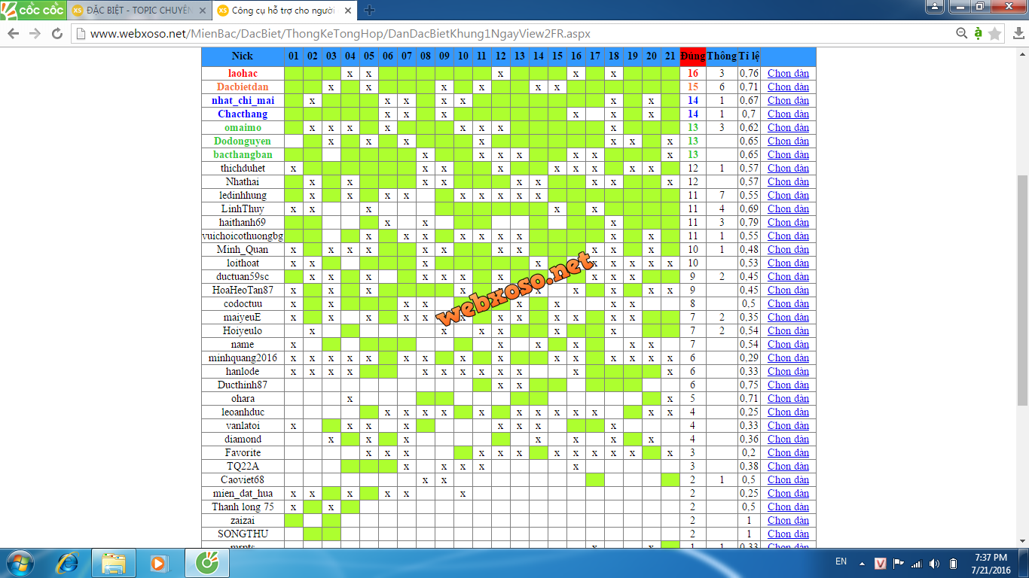Open the volume speaker tray icon
Screen dimensions: 1029x578
click(x=935, y=563)
